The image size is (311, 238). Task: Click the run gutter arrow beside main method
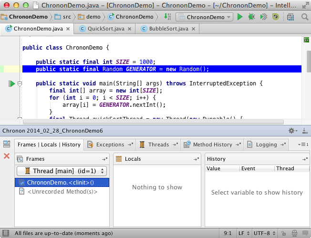pyautogui.click(x=12, y=83)
